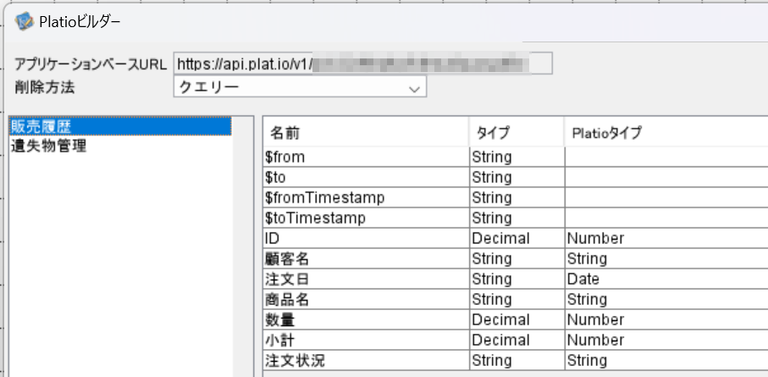The height and width of the screenshot is (377, 768).
Task: Select the 小計 name cell
Action: [x=366, y=341]
